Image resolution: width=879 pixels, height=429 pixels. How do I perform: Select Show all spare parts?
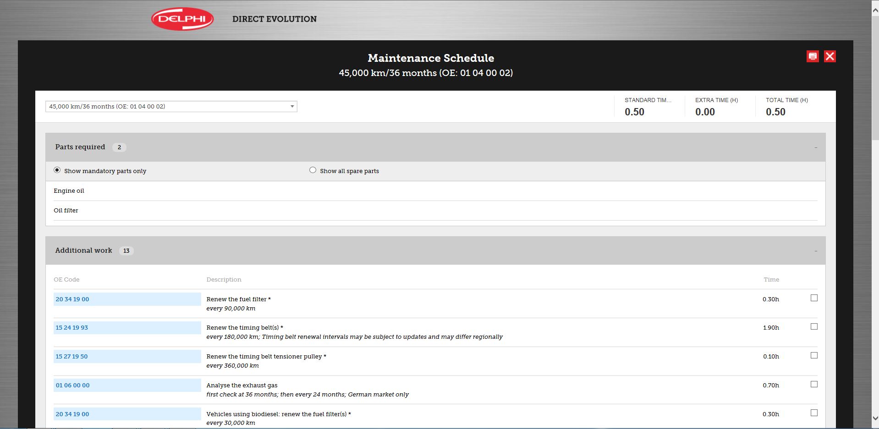click(313, 170)
